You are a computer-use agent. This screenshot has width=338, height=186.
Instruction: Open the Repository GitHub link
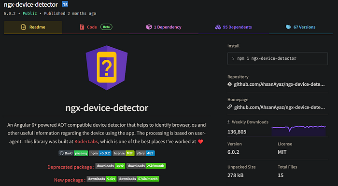[279, 84]
